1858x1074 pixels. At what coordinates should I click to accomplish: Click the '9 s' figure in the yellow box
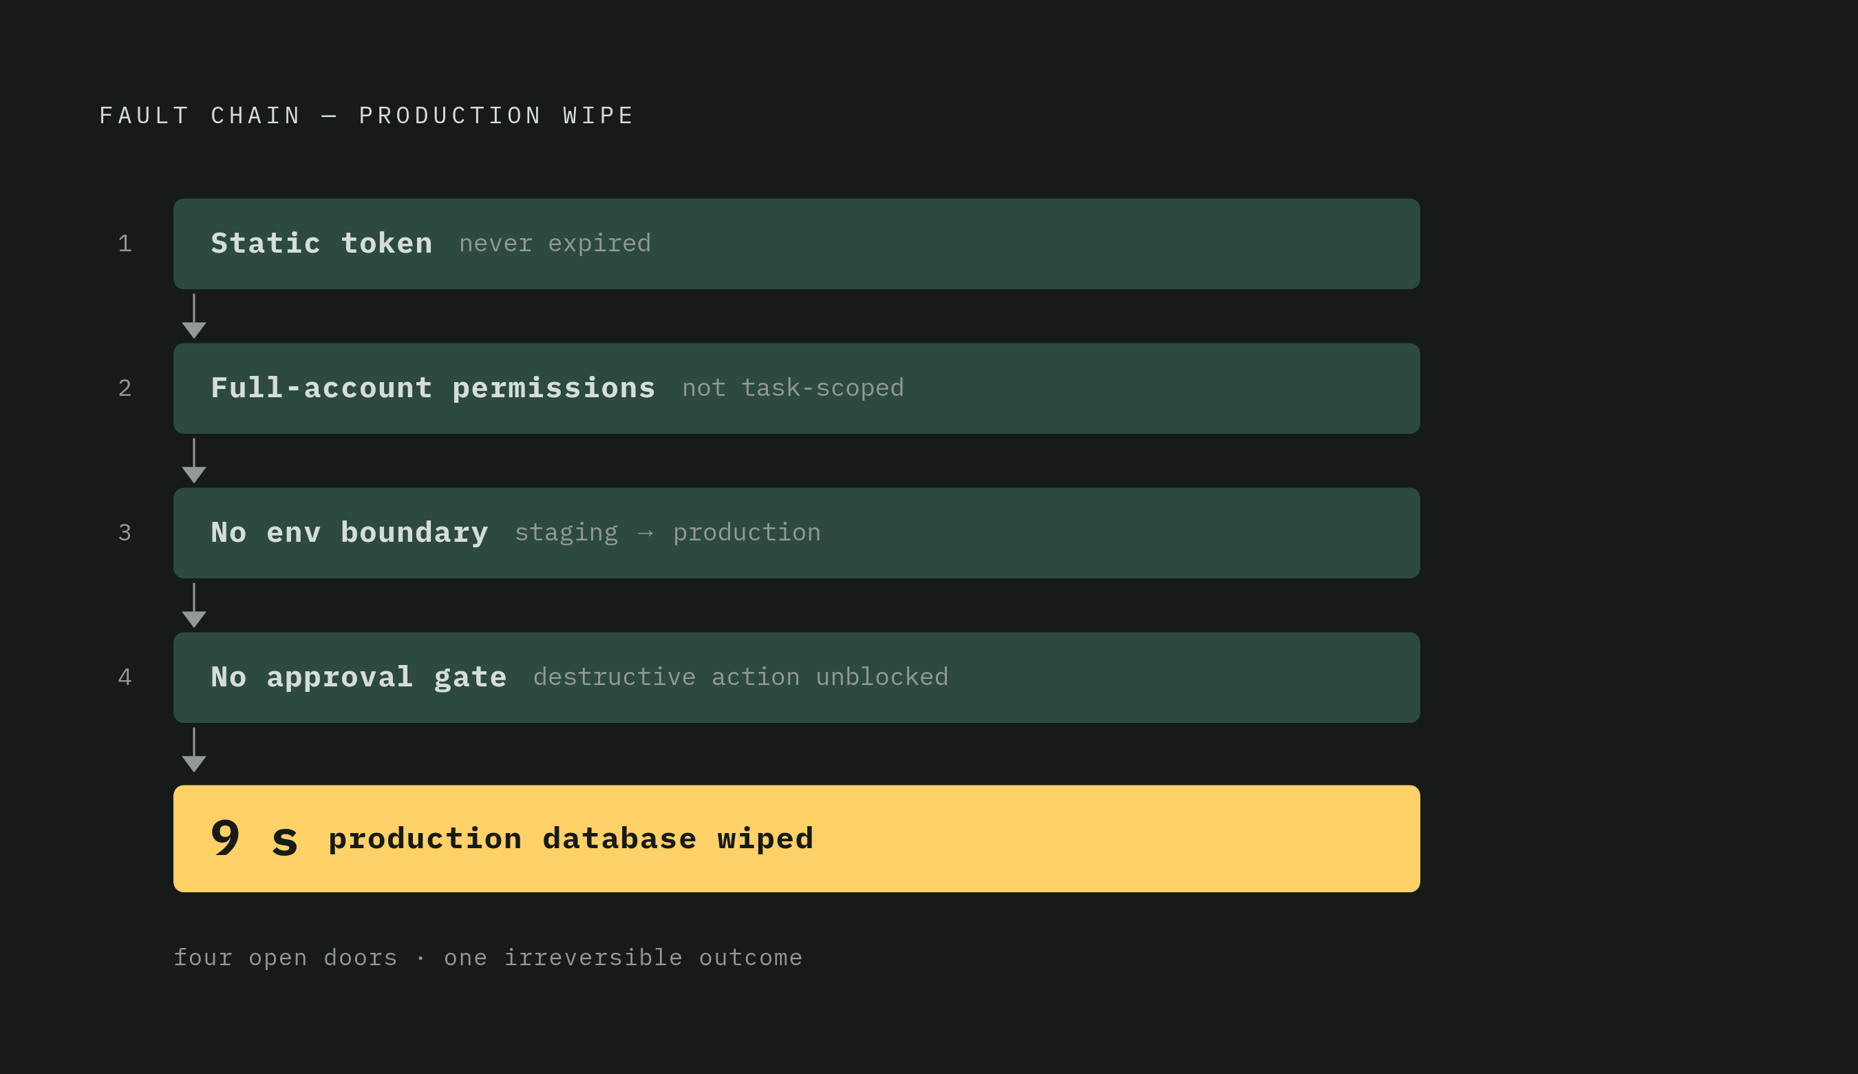[x=255, y=839]
